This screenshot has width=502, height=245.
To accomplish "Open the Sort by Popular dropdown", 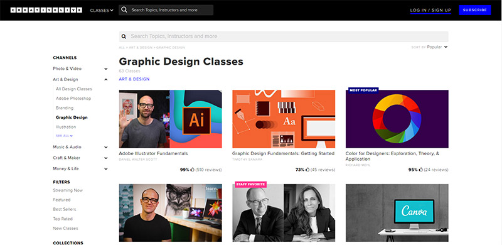I will pos(429,47).
